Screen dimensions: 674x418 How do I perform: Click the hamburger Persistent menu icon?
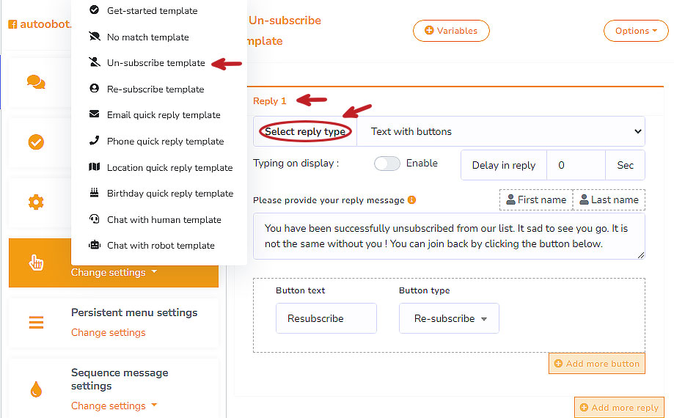pyautogui.click(x=36, y=322)
